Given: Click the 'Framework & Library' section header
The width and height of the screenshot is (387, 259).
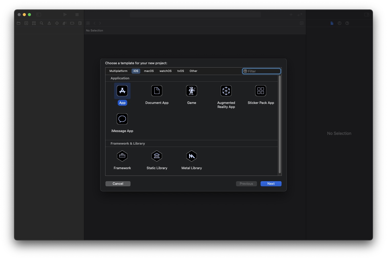Looking at the screenshot, I should (128, 143).
